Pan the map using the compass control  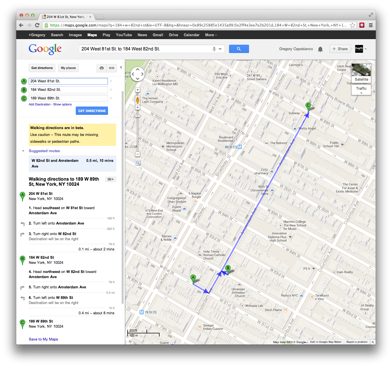[137, 74]
